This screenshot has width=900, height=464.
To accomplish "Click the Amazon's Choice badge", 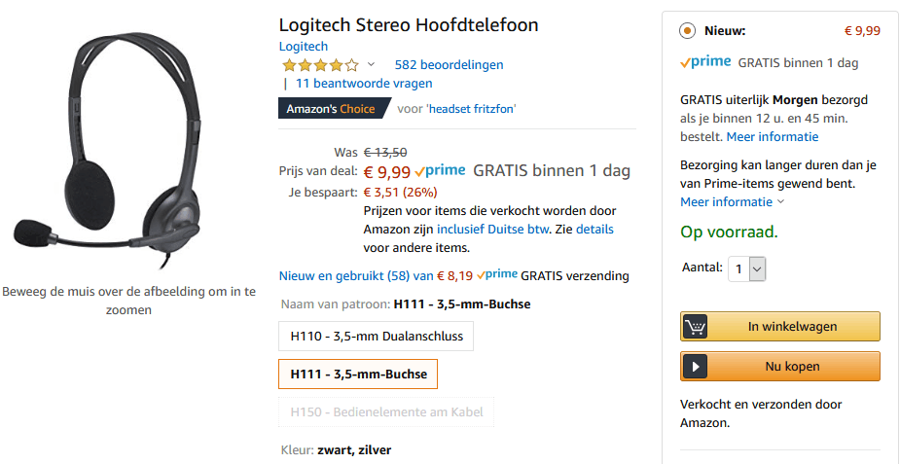I will pos(334,108).
